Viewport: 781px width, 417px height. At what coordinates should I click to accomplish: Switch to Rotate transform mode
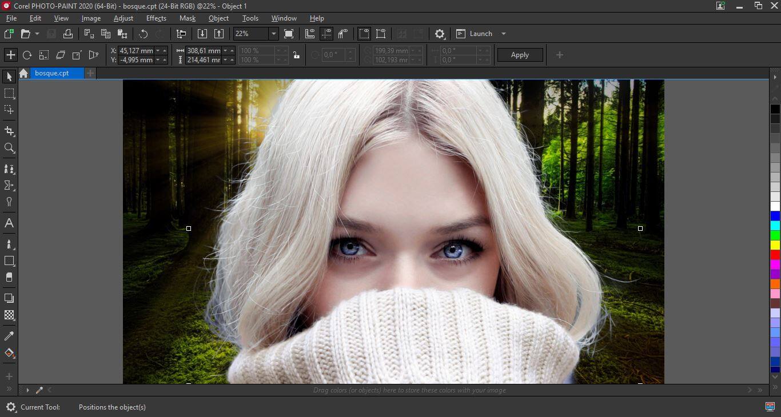(27, 55)
